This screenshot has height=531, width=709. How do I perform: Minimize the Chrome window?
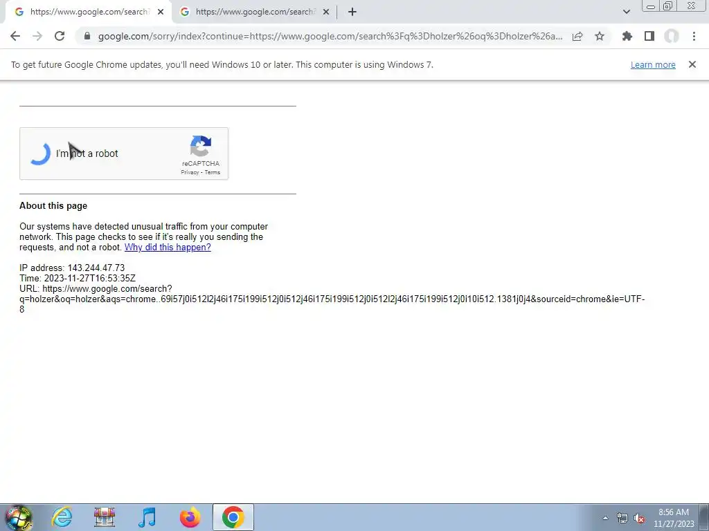pyautogui.click(x=651, y=6)
